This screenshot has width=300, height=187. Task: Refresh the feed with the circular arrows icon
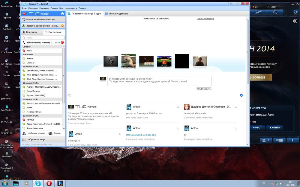(70, 95)
